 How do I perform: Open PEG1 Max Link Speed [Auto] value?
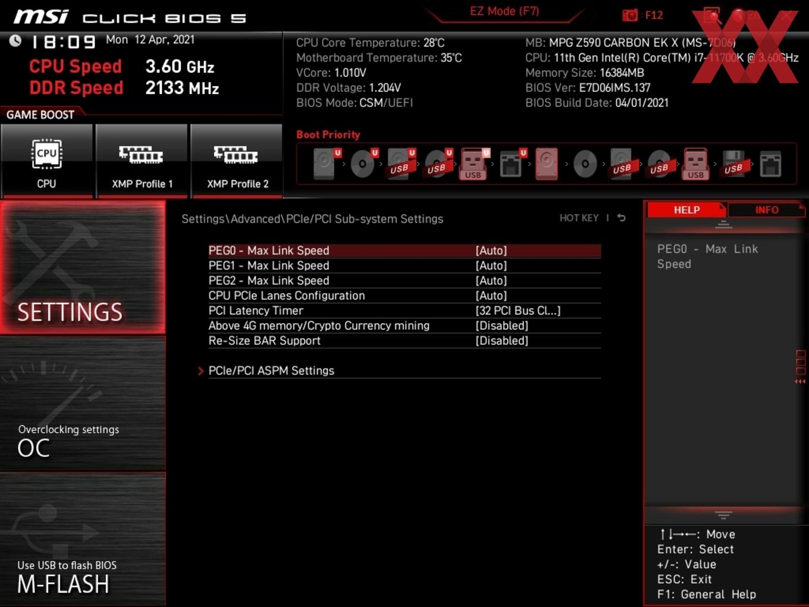(491, 265)
